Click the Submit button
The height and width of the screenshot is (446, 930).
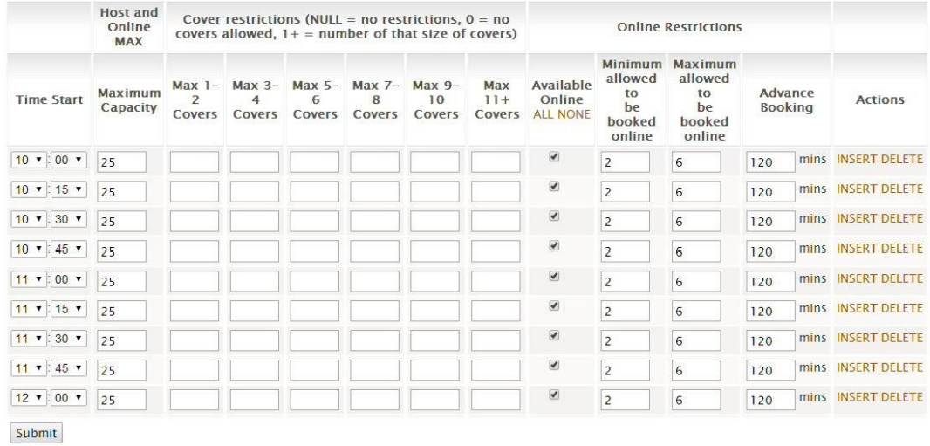pyautogui.click(x=36, y=433)
